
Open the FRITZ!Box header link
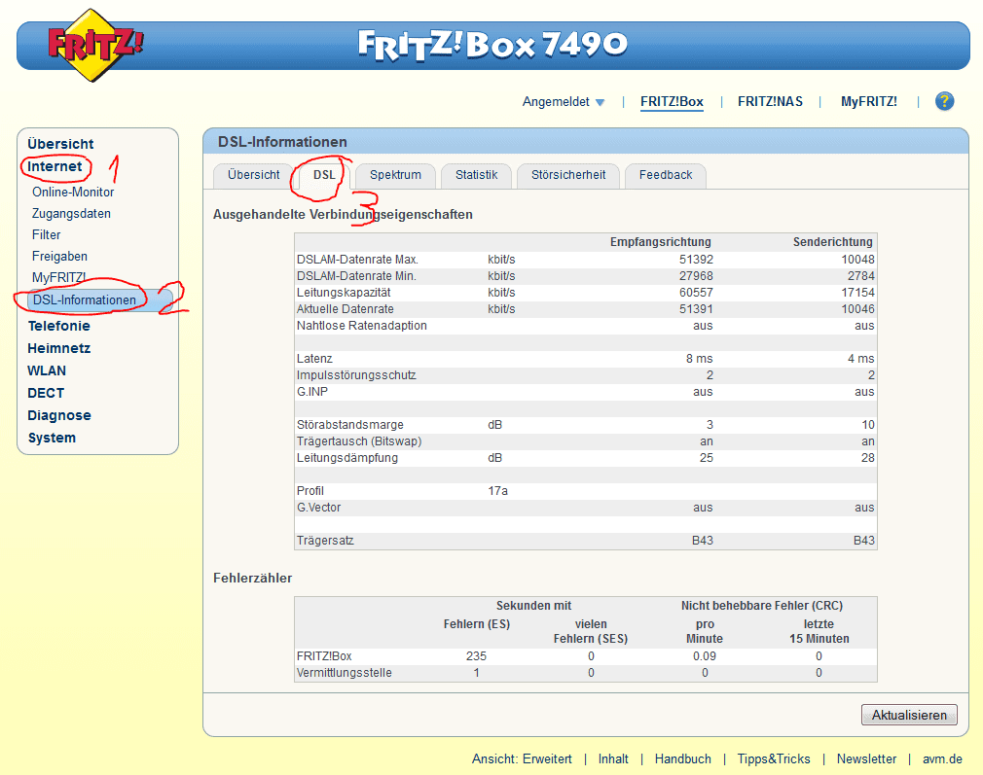672,101
